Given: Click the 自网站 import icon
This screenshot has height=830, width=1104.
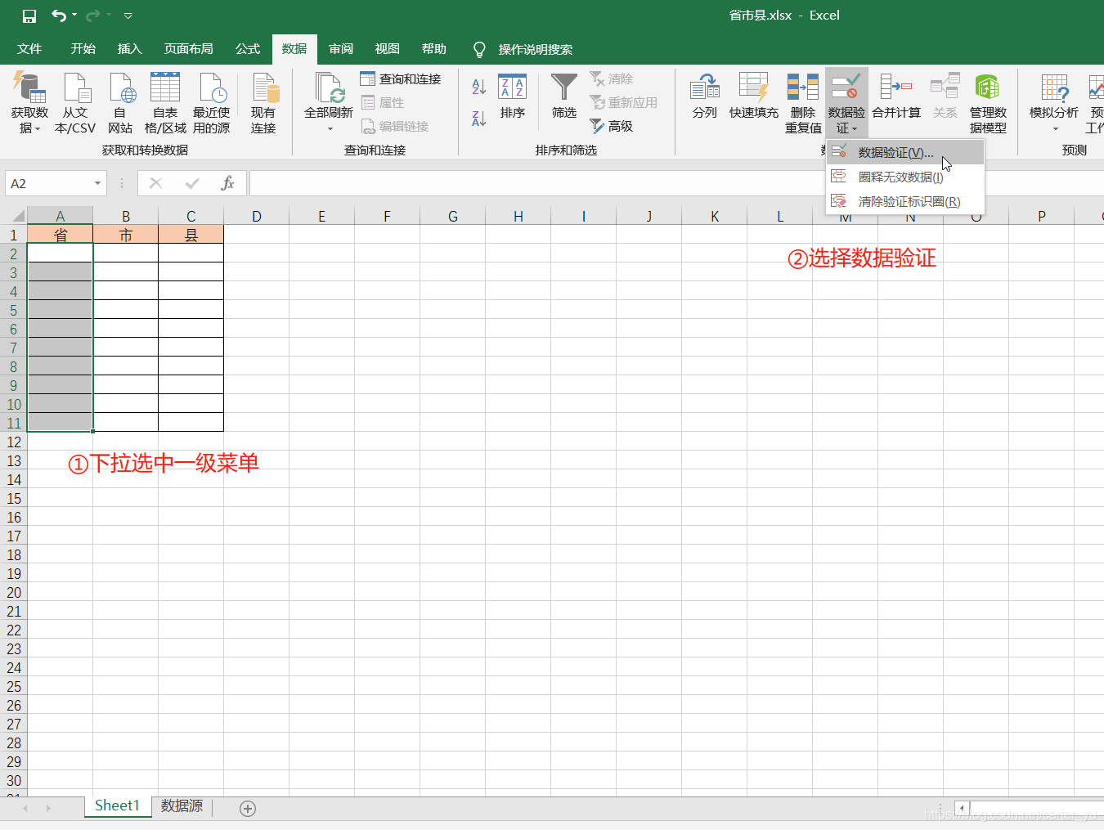Looking at the screenshot, I should pos(120,103).
